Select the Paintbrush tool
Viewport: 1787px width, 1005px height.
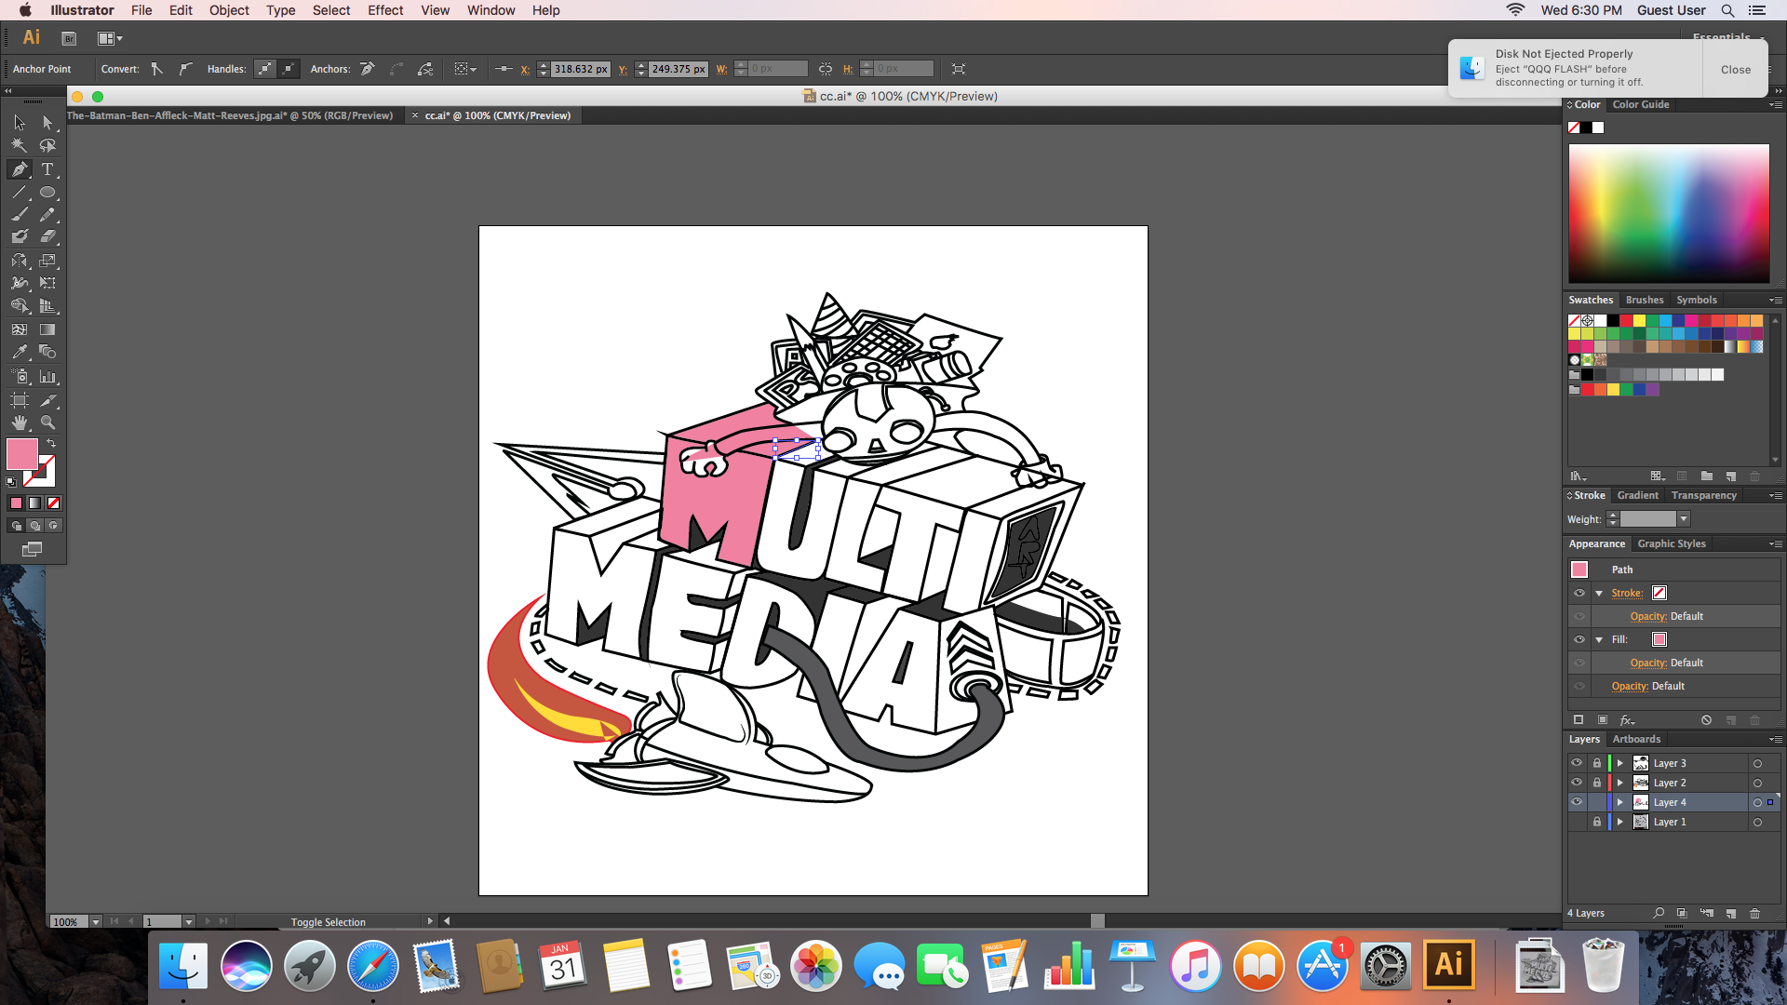click(20, 215)
